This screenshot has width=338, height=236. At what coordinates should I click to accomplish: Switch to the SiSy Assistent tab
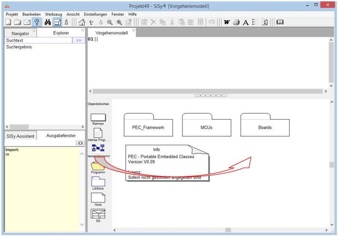pos(19,136)
